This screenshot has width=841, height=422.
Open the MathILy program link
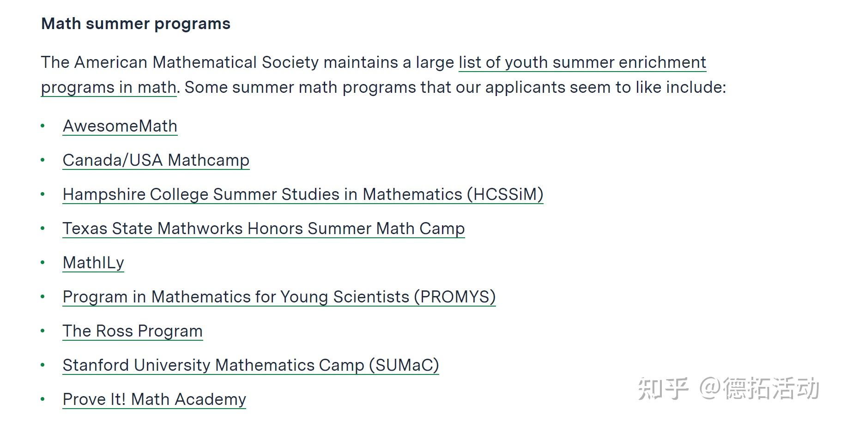pos(93,263)
